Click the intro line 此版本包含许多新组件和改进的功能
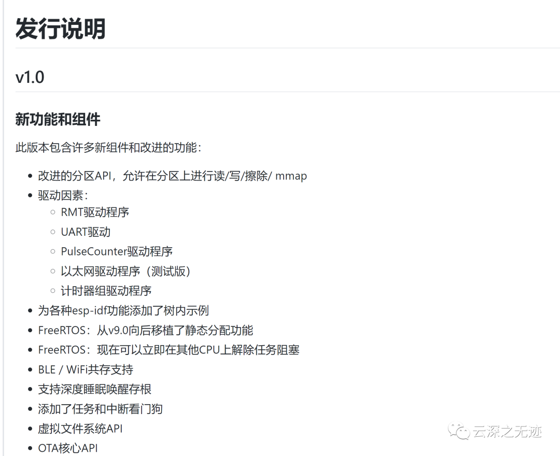560x456 pixels. [x=108, y=147]
